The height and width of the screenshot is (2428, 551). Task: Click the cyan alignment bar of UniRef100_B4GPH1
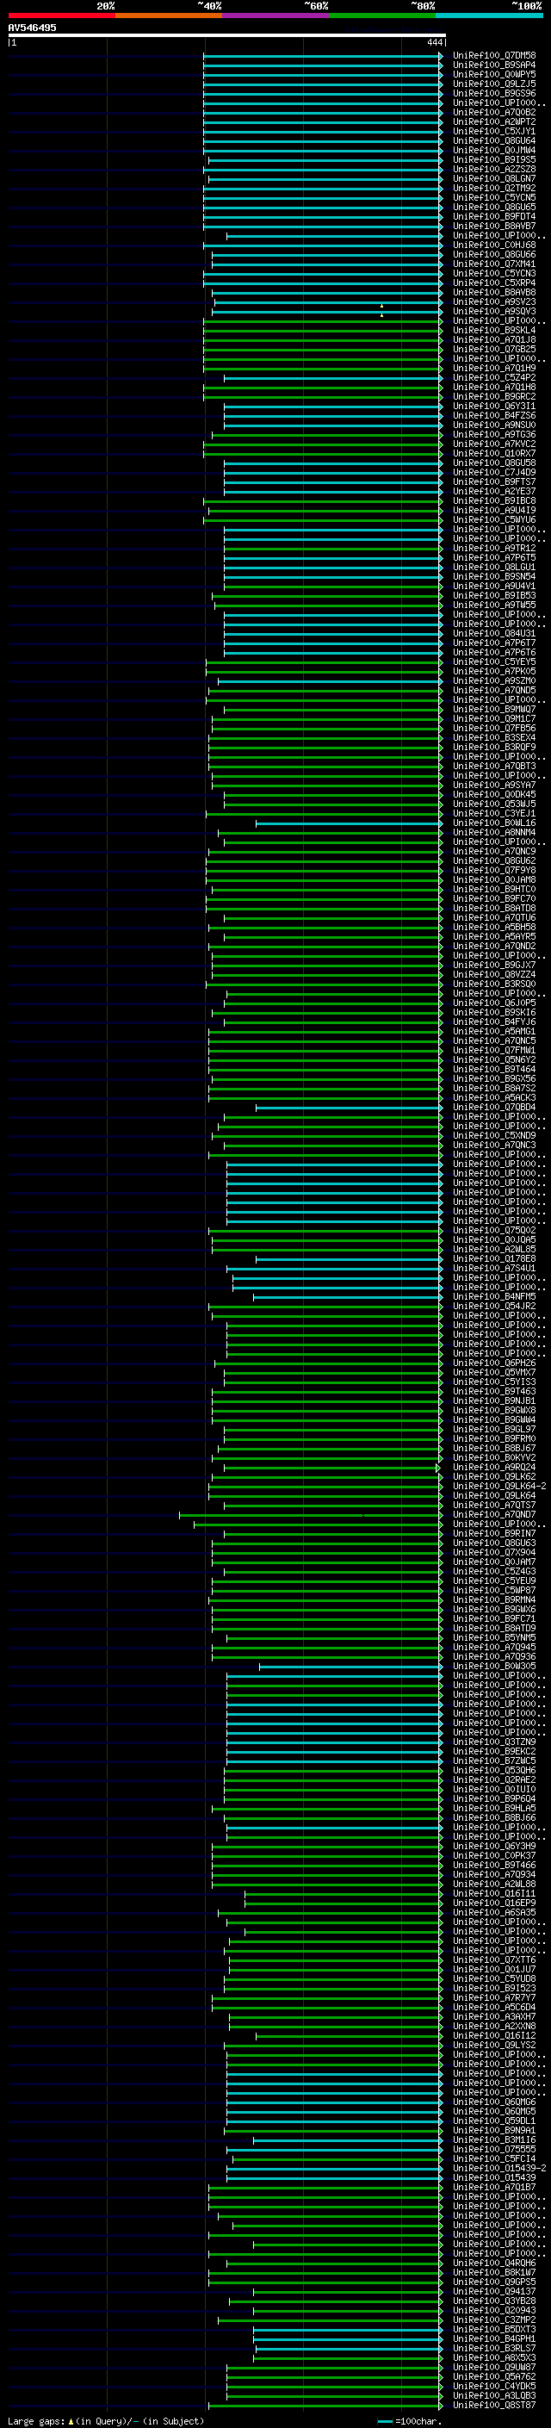(x=348, y=2338)
